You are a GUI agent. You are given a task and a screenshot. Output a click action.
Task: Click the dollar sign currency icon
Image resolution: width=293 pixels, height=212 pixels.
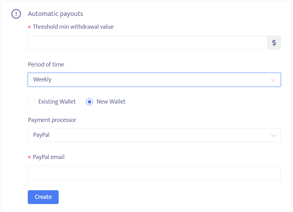pyautogui.click(x=274, y=43)
